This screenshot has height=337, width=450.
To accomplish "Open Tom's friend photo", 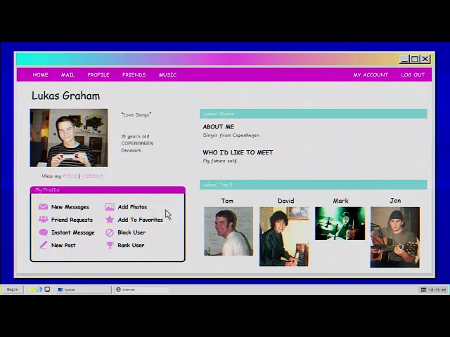I will coord(229,231).
